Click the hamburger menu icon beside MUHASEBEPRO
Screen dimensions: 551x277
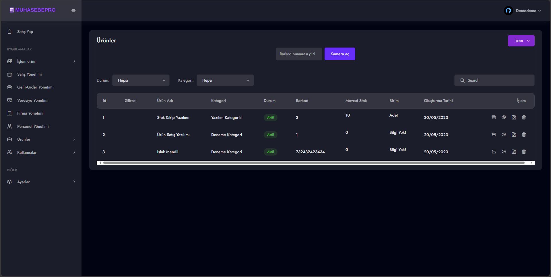(73, 11)
